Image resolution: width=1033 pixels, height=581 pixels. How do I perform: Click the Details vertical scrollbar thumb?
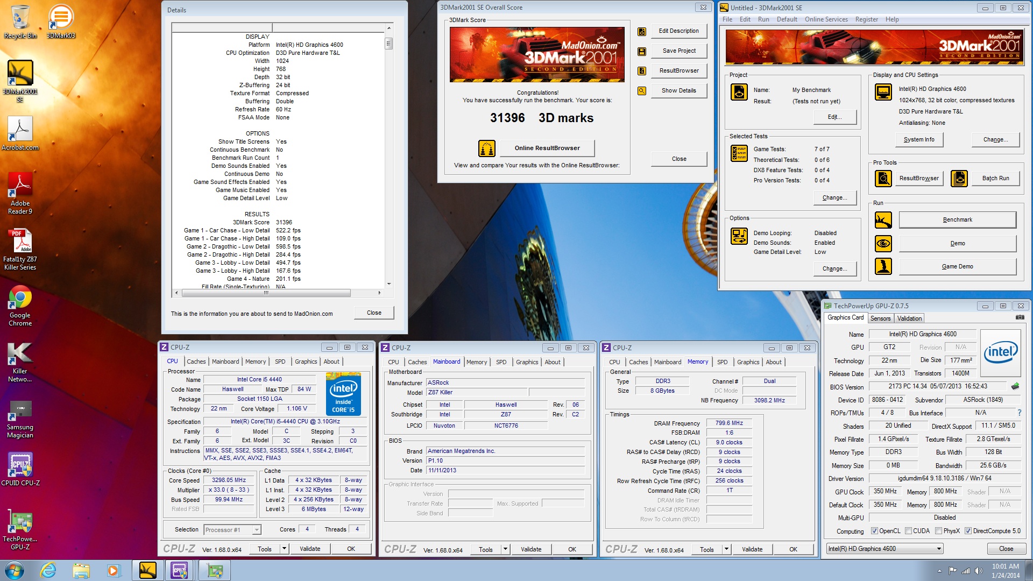click(388, 44)
